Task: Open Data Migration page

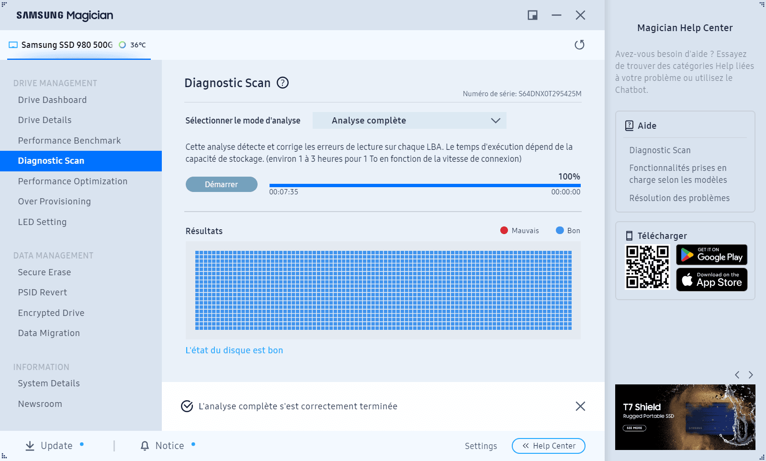Action: 49,333
